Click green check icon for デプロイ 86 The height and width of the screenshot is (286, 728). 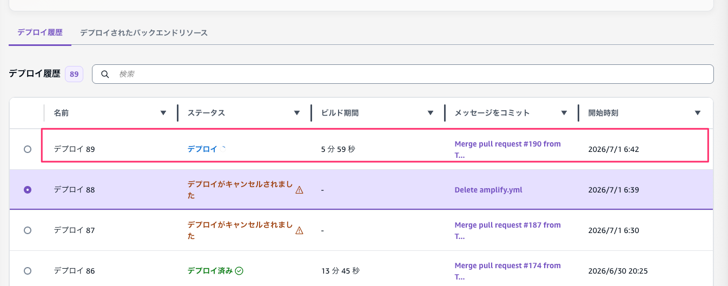(239, 271)
